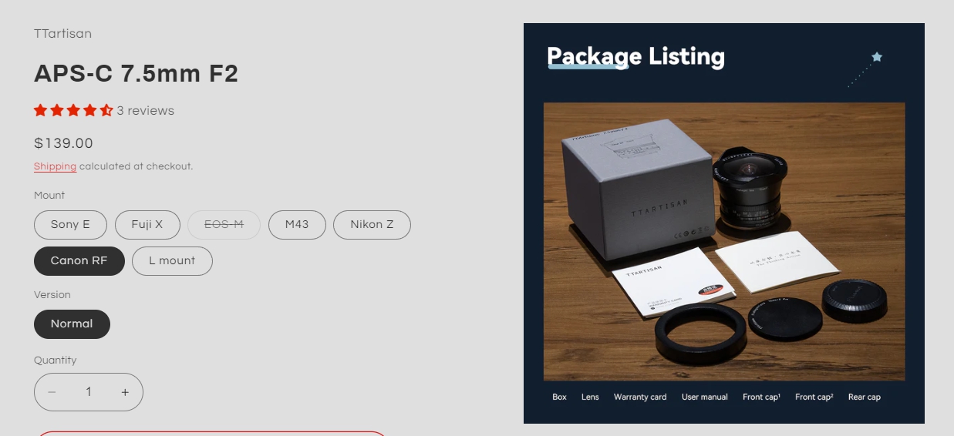Select the Canon RF mount option
Viewport: 954px width, 436px height.
coord(79,260)
